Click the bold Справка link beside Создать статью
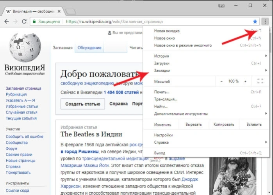 click(x=119, y=104)
